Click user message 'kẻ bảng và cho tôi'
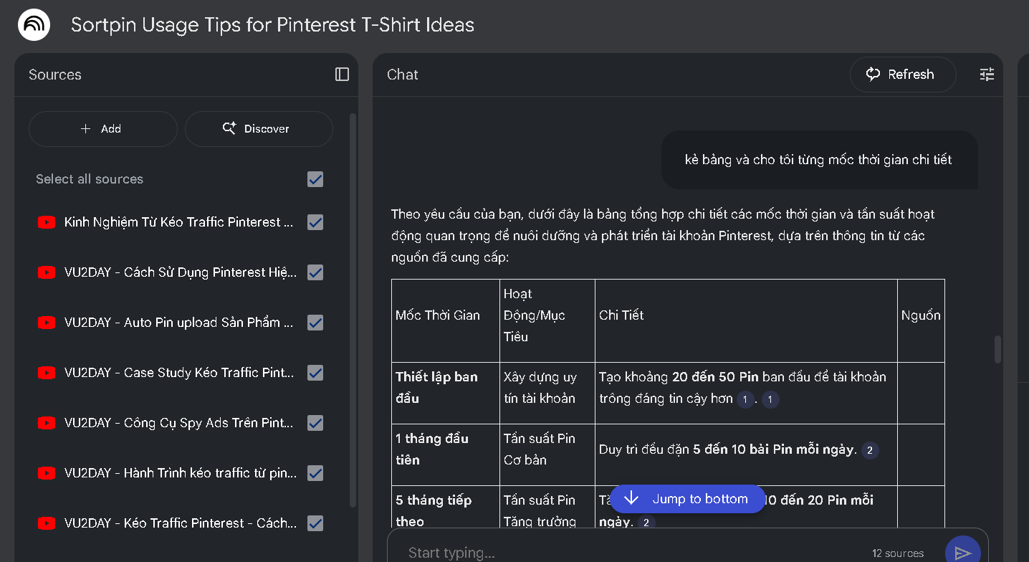Viewport: 1029px width, 562px height. [818, 160]
